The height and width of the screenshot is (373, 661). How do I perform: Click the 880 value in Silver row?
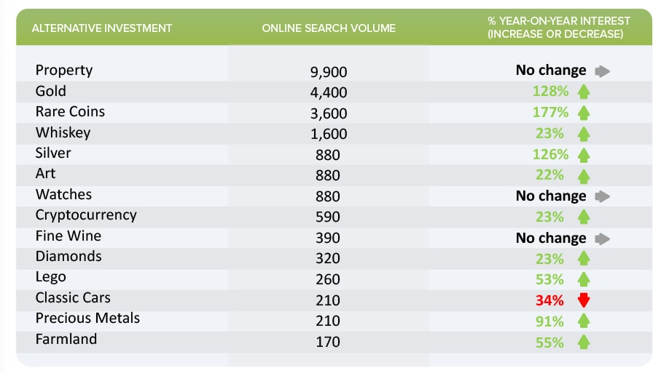coord(328,155)
